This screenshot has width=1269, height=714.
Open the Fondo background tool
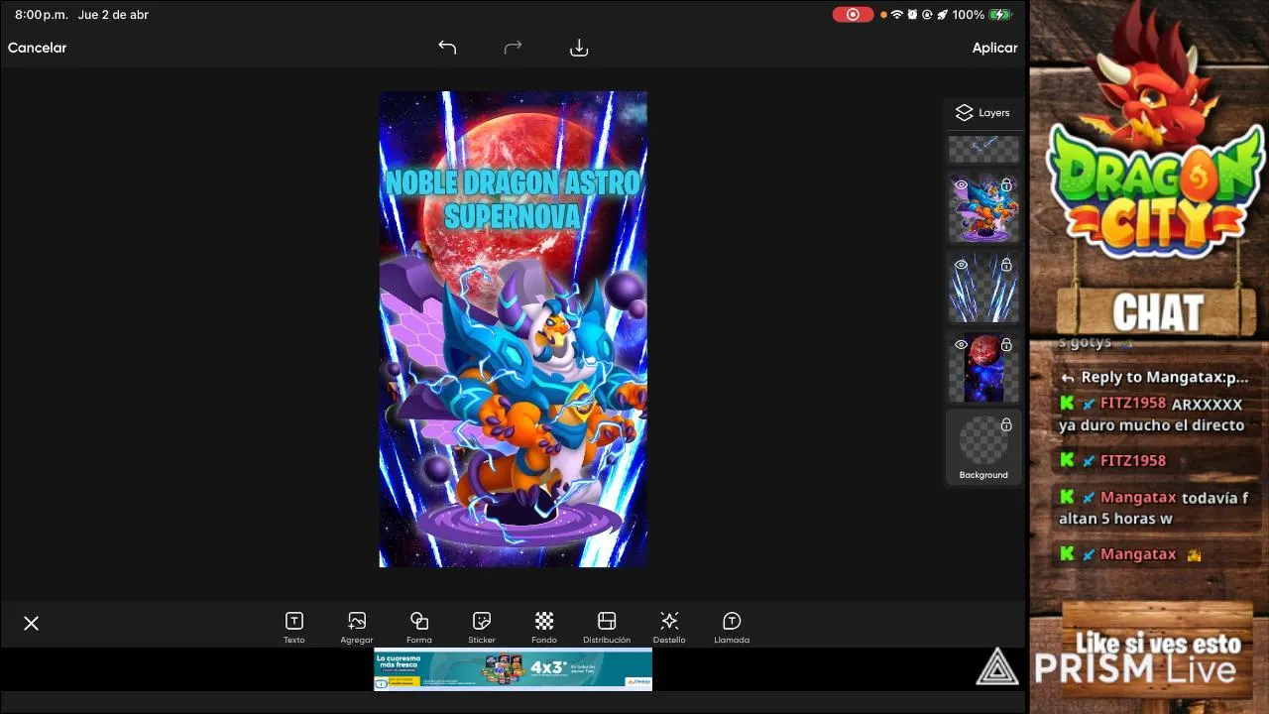pos(544,628)
